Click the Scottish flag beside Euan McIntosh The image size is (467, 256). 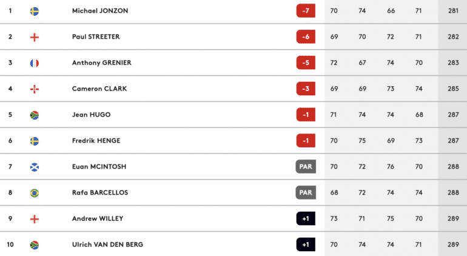tap(35, 167)
